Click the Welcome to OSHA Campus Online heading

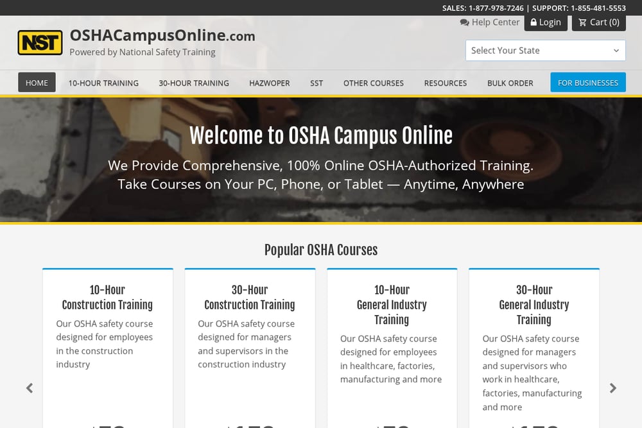coord(321,136)
